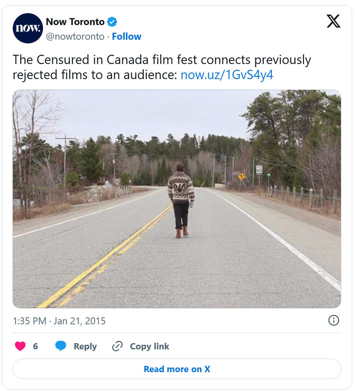Open the tweet info circle icon

[333, 320]
